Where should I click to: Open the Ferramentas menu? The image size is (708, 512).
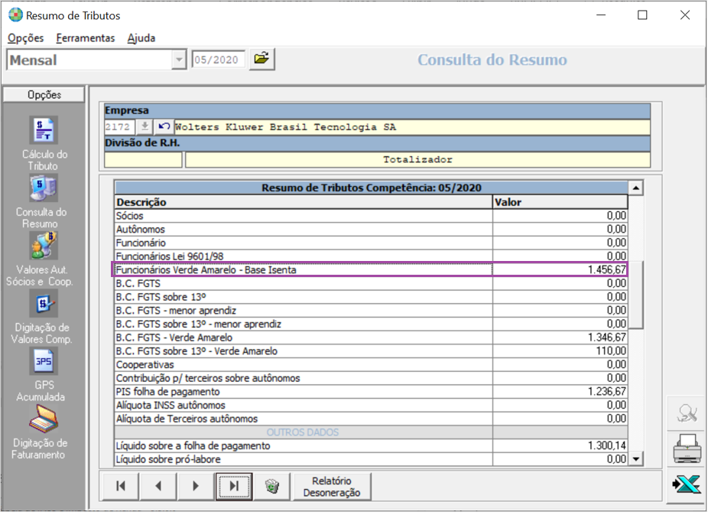pos(86,38)
